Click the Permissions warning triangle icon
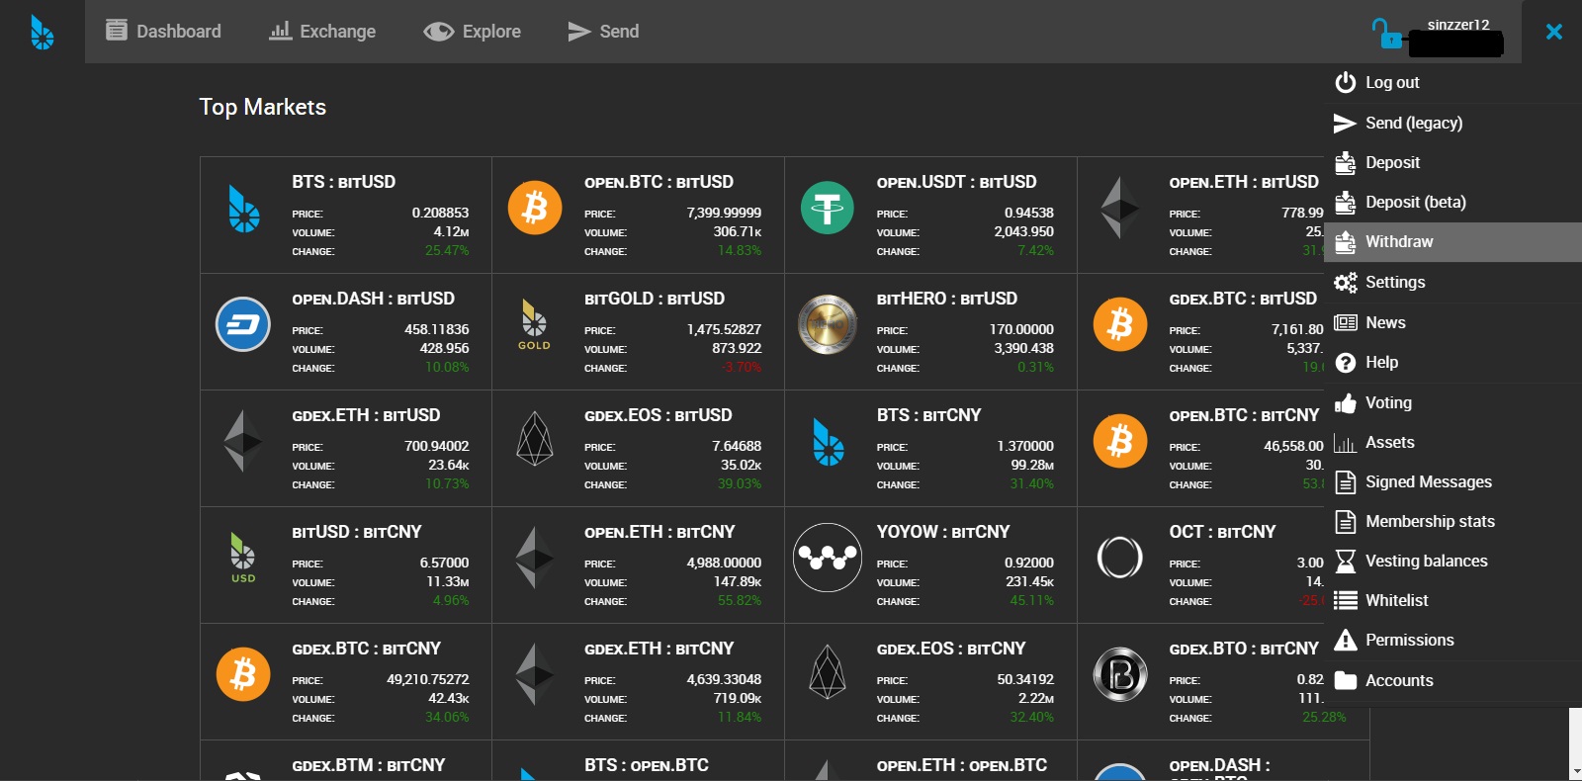The width and height of the screenshot is (1582, 781). [1345, 640]
